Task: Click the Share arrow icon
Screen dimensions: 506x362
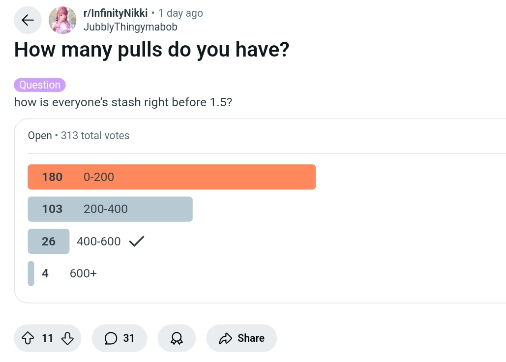Action: click(x=225, y=338)
